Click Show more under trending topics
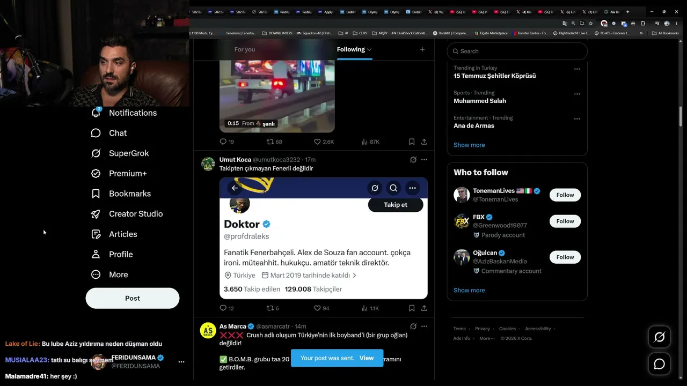The image size is (687, 386). pos(469,145)
